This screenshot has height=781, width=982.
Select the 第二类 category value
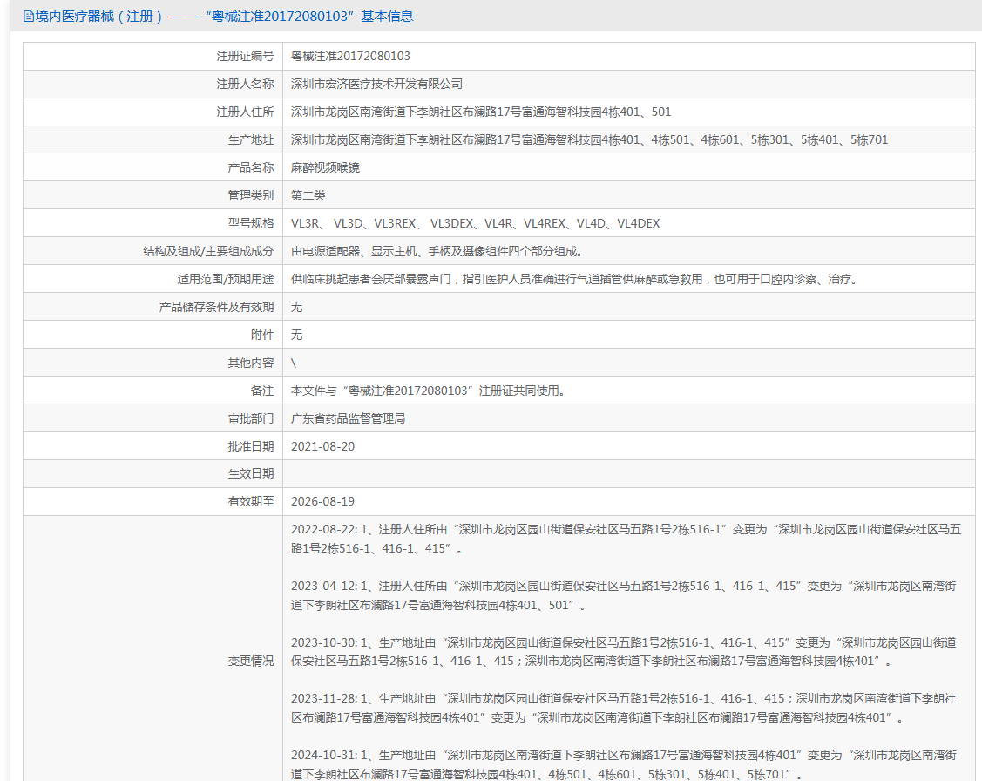tap(308, 195)
